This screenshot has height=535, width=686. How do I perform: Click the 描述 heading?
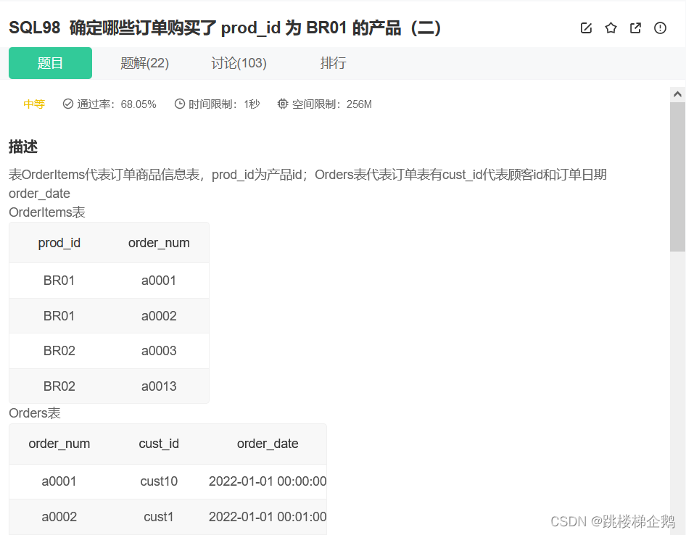[x=23, y=146]
